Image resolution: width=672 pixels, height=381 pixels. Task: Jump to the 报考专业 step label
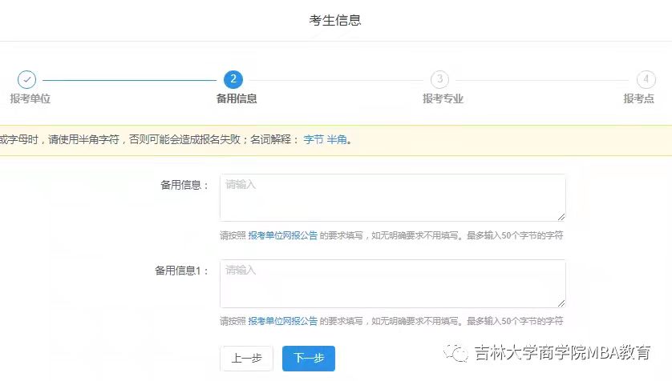pos(443,99)
